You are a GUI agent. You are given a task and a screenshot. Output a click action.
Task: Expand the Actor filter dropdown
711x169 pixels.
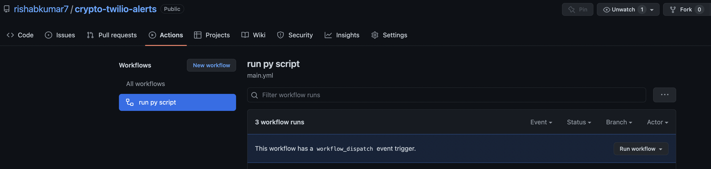[658, 122]
